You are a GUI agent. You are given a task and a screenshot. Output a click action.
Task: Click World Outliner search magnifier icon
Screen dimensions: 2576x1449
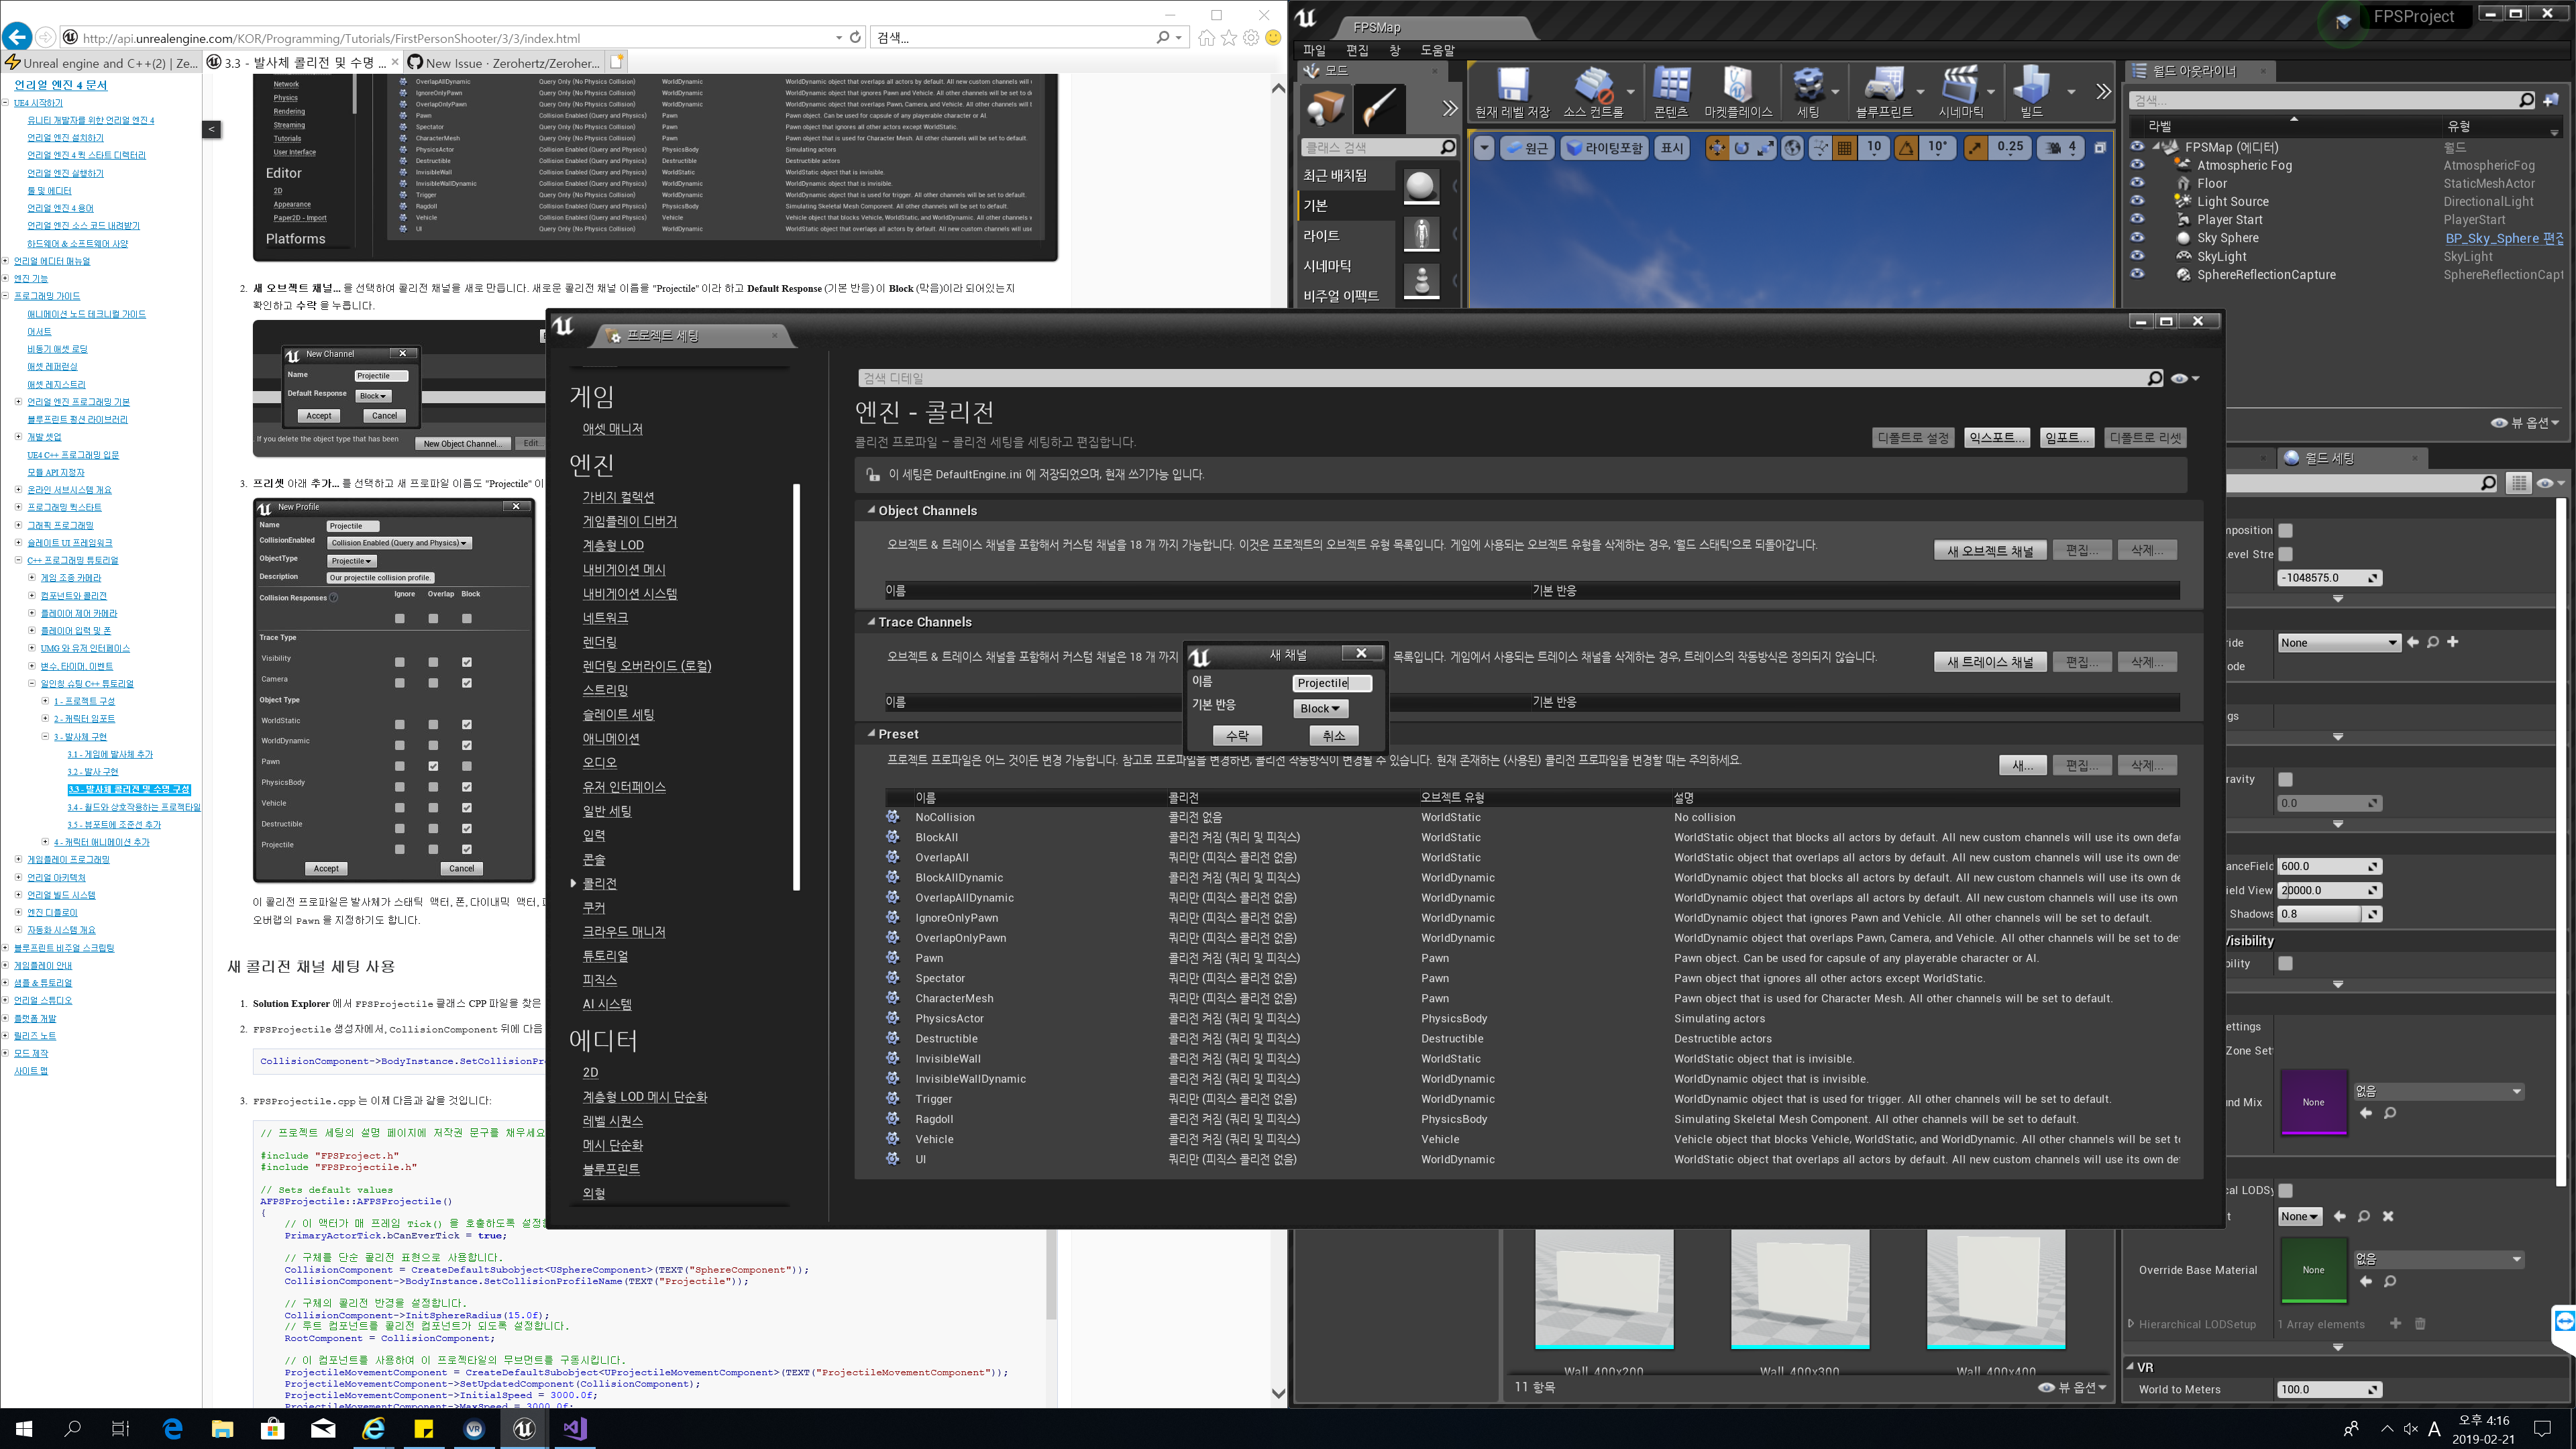pos(2526,100)
